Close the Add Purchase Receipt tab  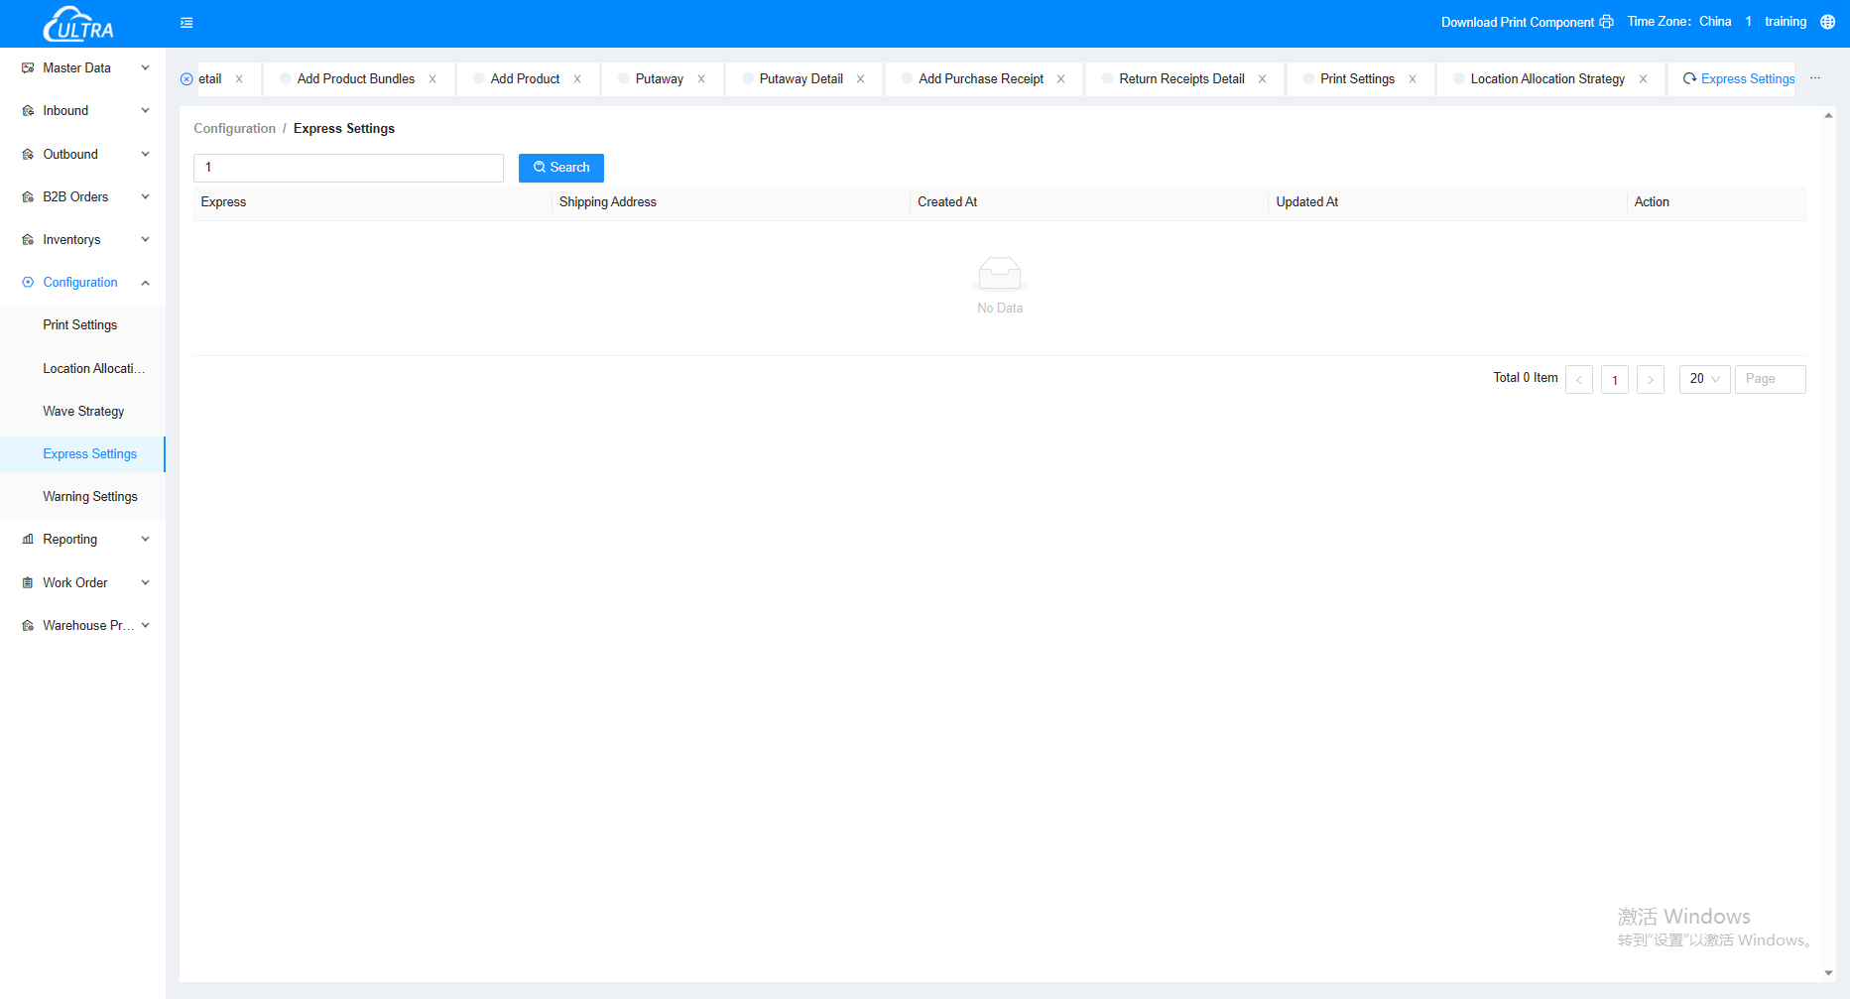pos(1061,79)
